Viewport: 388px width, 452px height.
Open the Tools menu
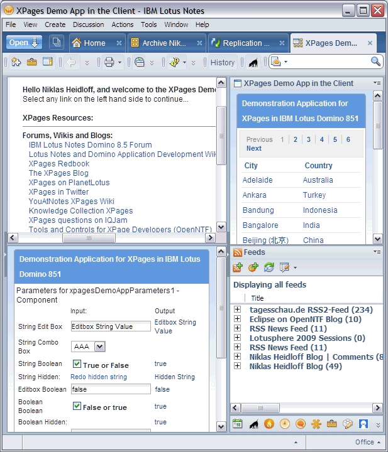point(148,24)
